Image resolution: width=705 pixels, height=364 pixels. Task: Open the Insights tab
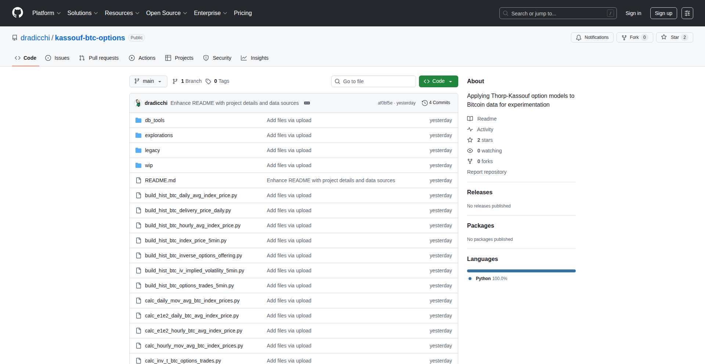click(255, 58)
